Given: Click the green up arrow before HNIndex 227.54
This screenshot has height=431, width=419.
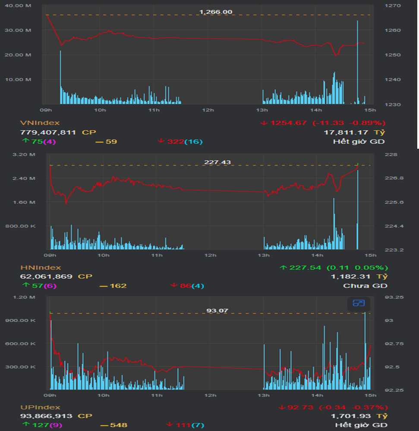Looking at the screenshot, I should point(284,268).
